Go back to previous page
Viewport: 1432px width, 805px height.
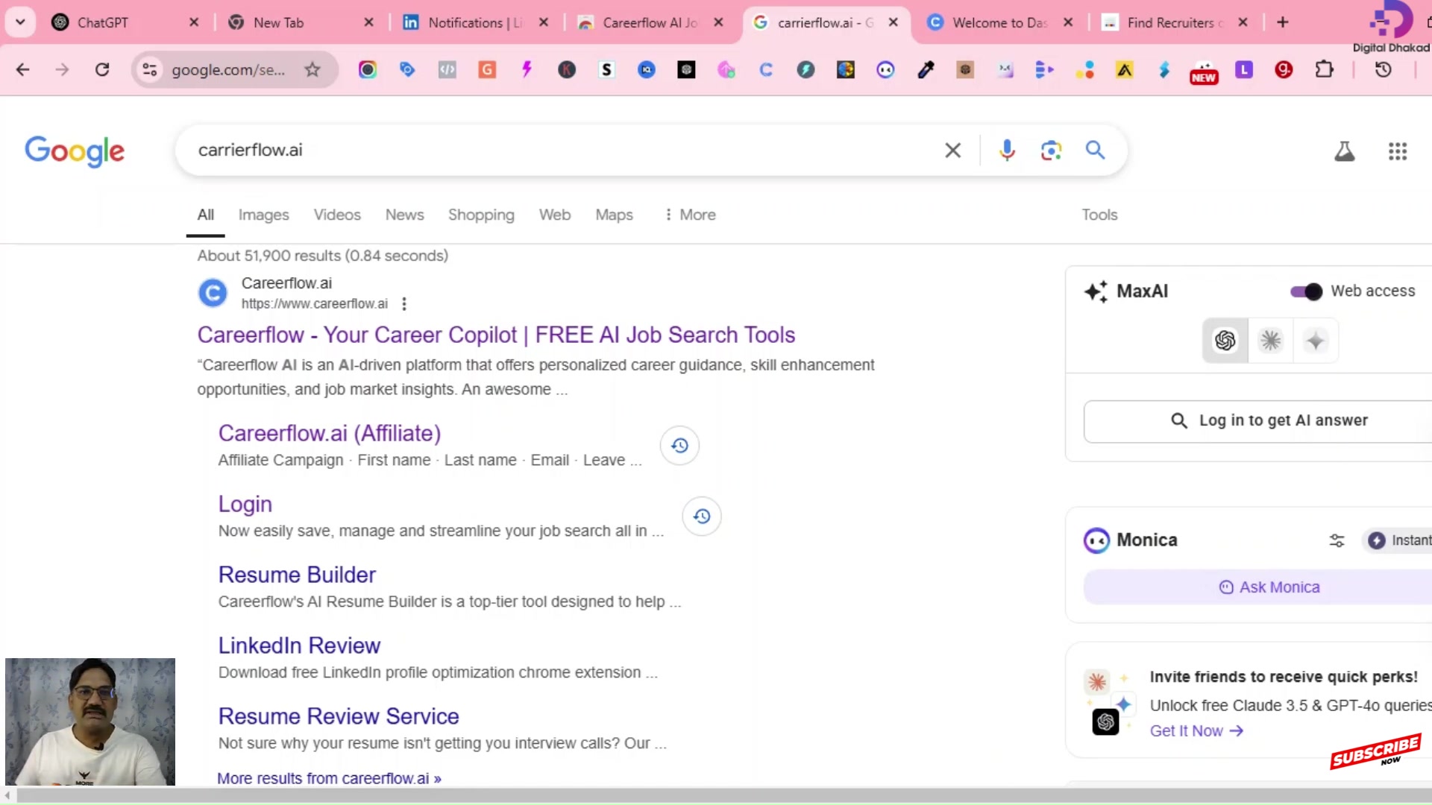(23, 69)
